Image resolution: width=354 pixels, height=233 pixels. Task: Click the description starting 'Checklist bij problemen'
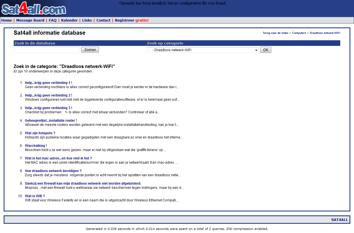92,112
